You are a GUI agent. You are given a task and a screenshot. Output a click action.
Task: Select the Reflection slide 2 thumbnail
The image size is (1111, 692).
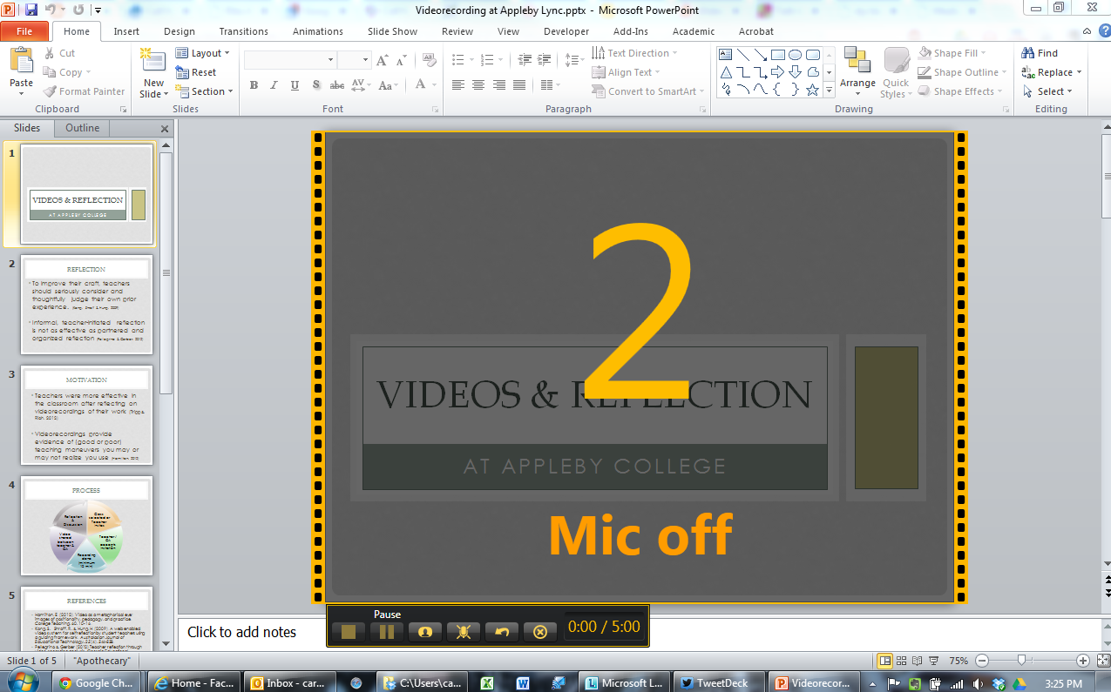86,305
